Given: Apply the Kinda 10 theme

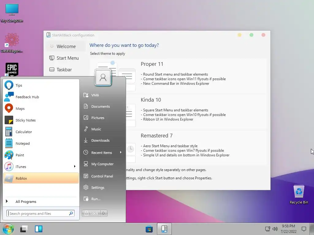Looking at the screenshot, I should [178, 111].
